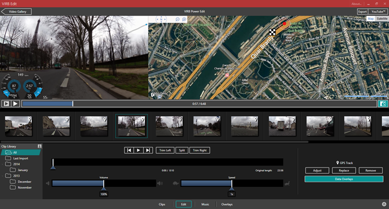Open settings gear icon at bottom right
Image resolution: width=389 pixels, height=209 pixels.
coord(384,204)
